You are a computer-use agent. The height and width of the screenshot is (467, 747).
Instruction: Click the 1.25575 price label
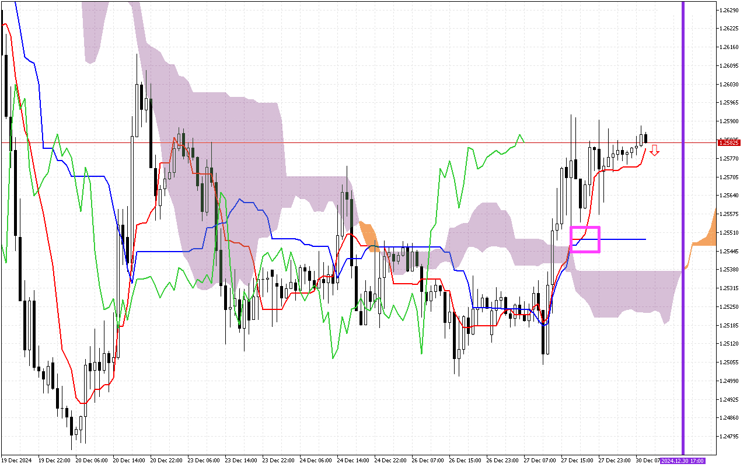pos(729,214)
